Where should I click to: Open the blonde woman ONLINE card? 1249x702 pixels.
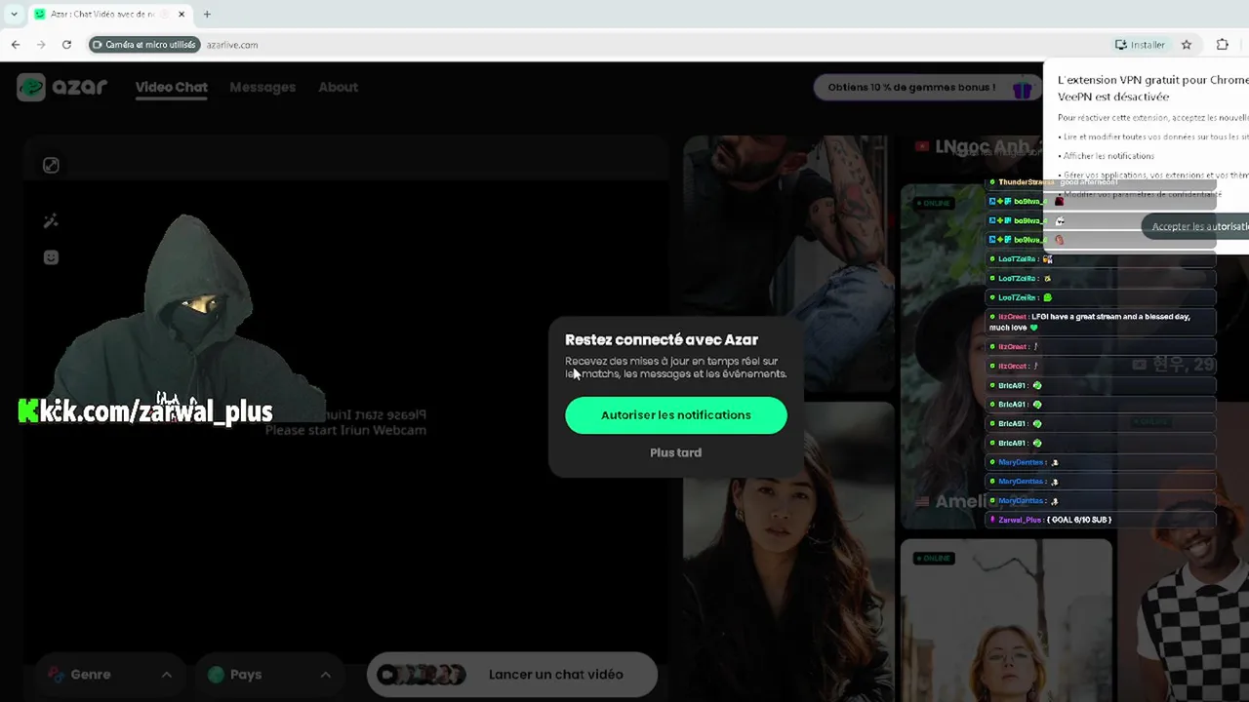1006,620
